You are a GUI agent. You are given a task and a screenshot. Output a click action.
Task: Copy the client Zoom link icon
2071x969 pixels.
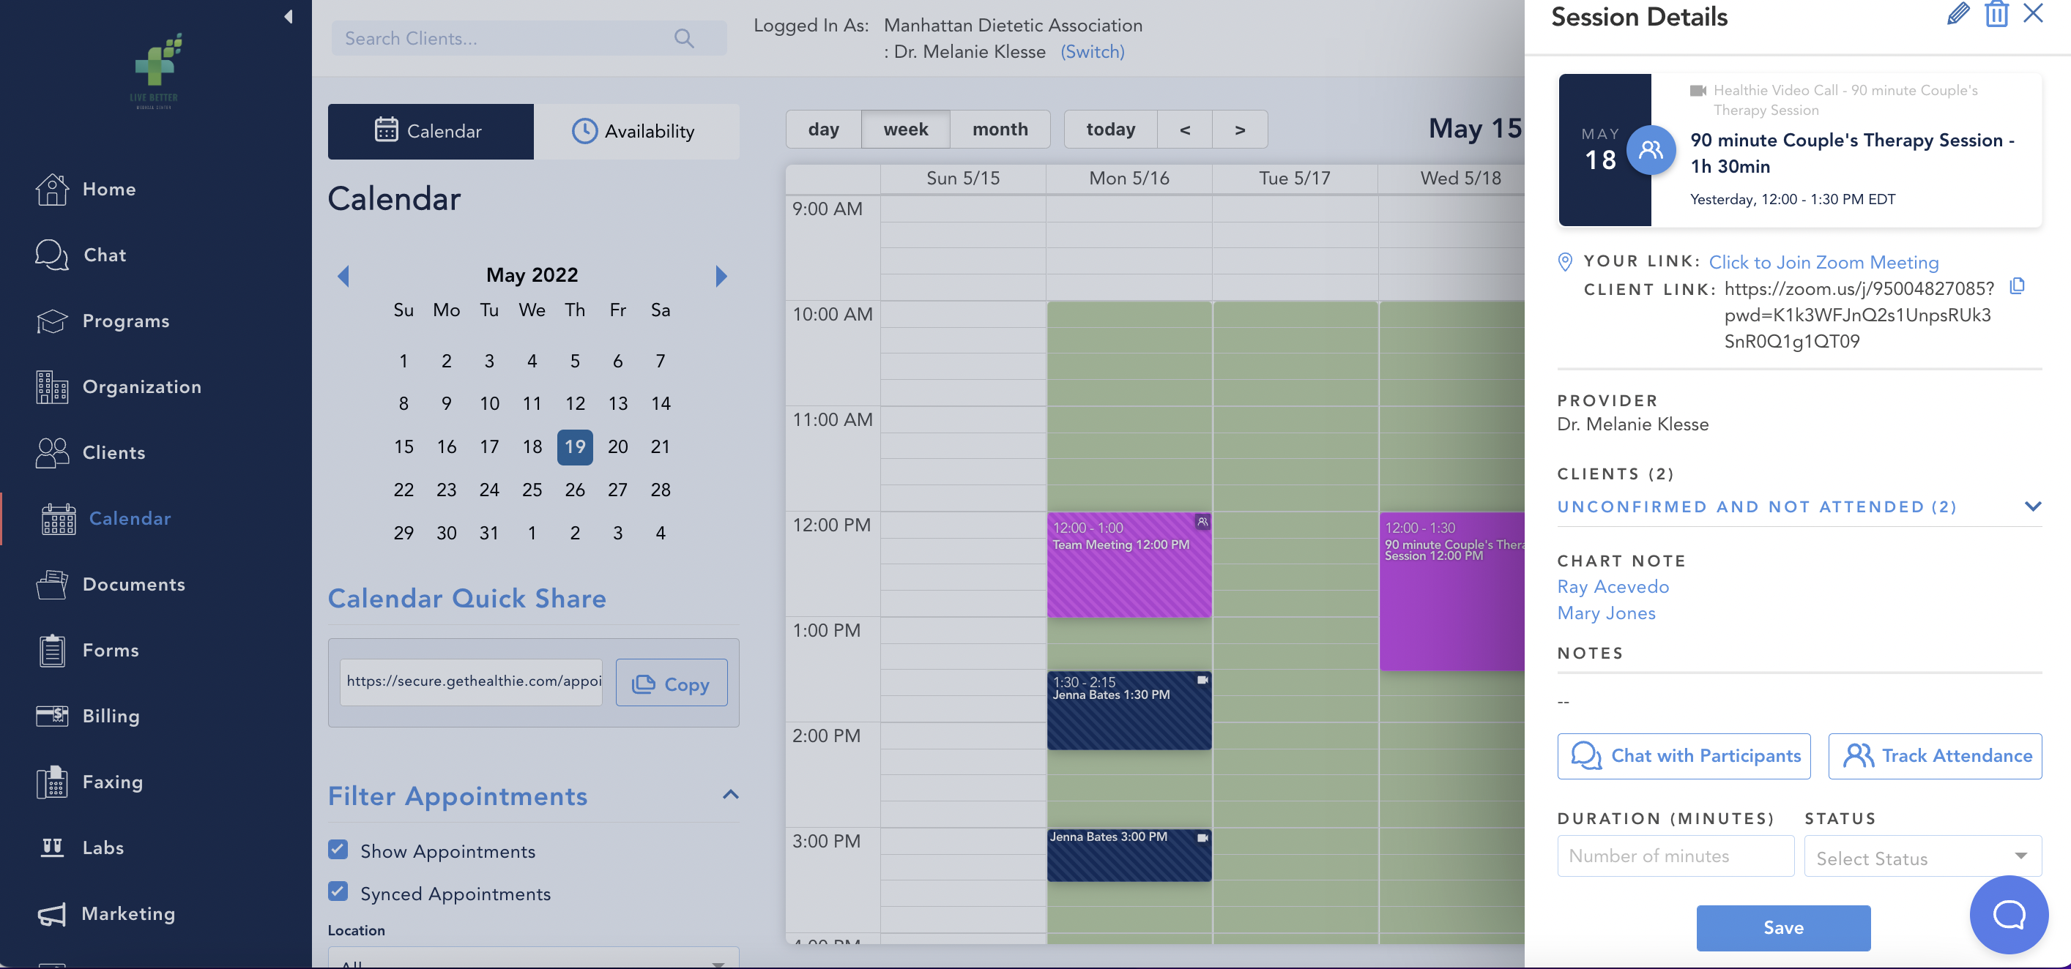2018,287
